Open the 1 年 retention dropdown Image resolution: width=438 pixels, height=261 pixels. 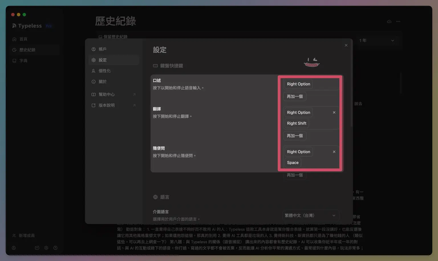[376, 41]
